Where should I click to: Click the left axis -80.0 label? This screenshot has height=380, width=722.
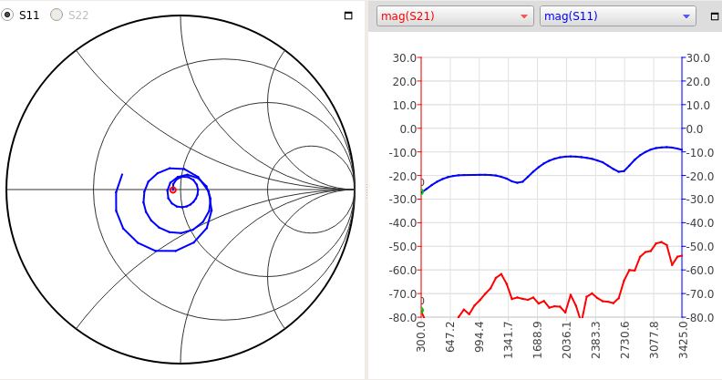click(402, 317)
